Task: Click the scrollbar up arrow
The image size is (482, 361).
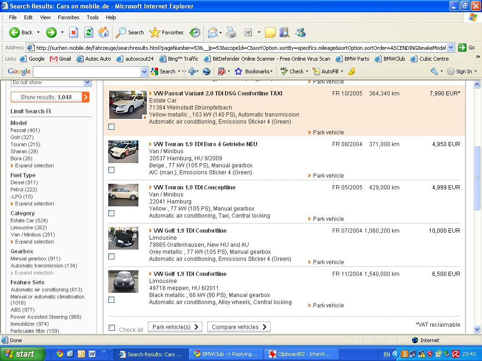Action: (477, 84)
